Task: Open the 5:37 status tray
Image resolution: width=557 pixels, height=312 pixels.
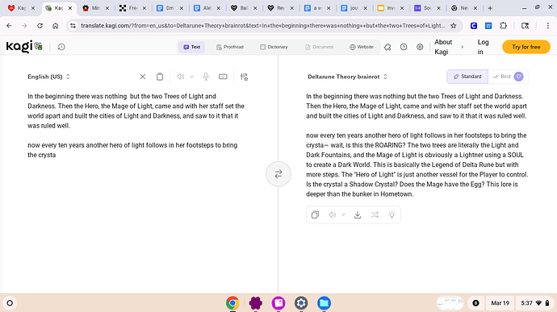Action: click(535, 303)
